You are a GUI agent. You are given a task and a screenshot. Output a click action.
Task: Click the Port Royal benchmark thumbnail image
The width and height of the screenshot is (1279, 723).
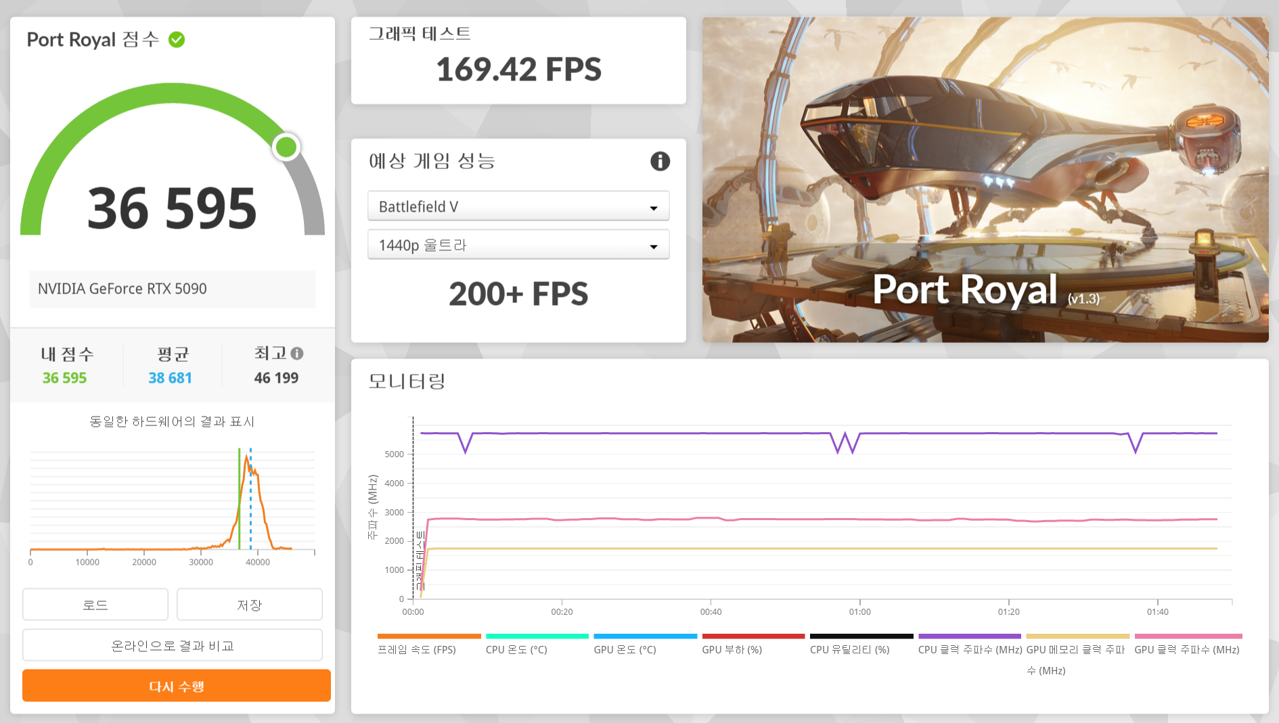coord(985,179)
